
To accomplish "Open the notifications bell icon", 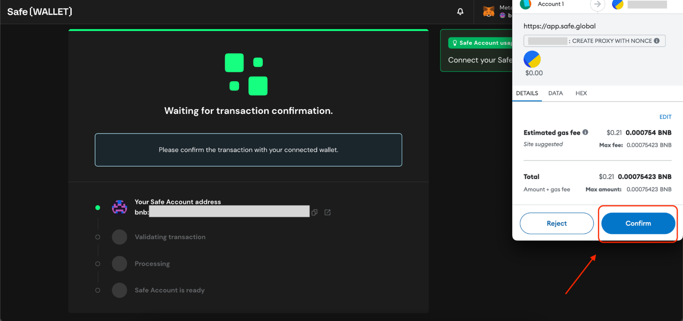I will click(460, 11).
